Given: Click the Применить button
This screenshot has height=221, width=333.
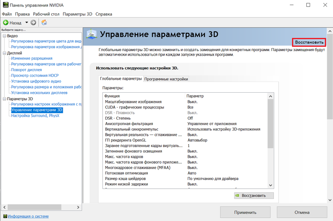Looking at the screenshot, I should (x=245, y=212).
